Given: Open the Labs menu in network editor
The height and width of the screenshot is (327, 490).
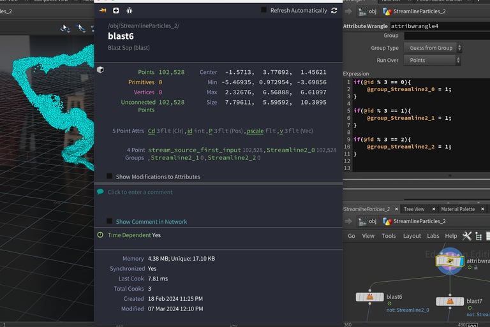Looking at the screenshot, I should [x=433, y=236].
